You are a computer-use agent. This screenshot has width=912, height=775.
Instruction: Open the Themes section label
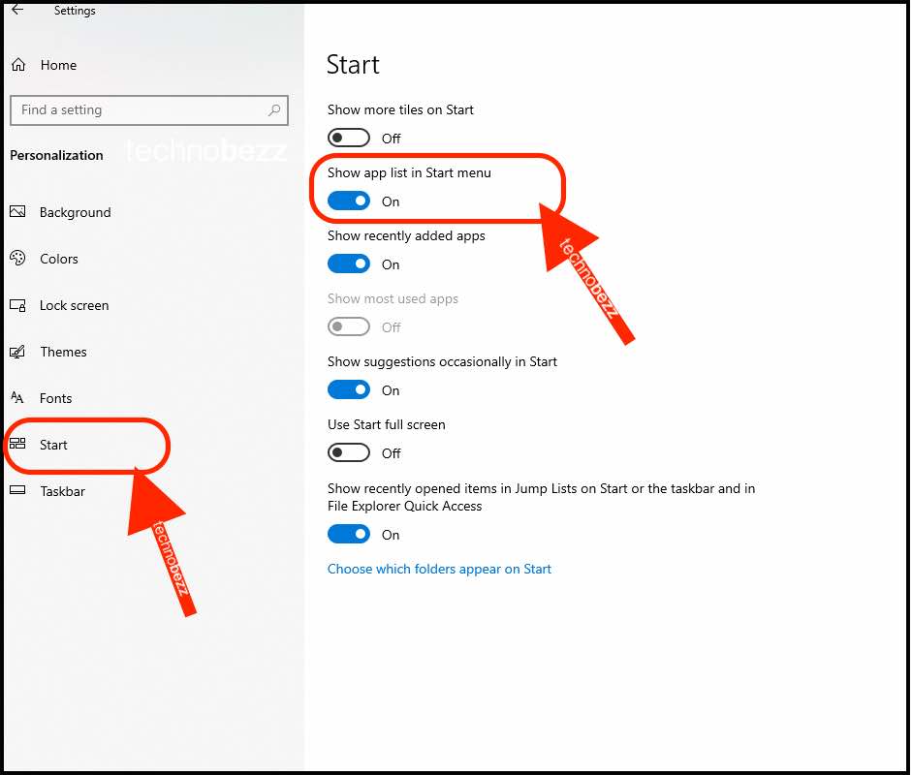click(x=63, y=352)
